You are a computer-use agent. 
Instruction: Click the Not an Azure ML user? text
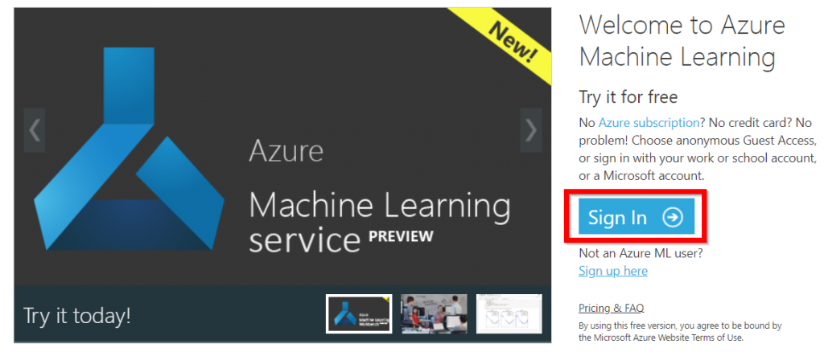point(641,253)
